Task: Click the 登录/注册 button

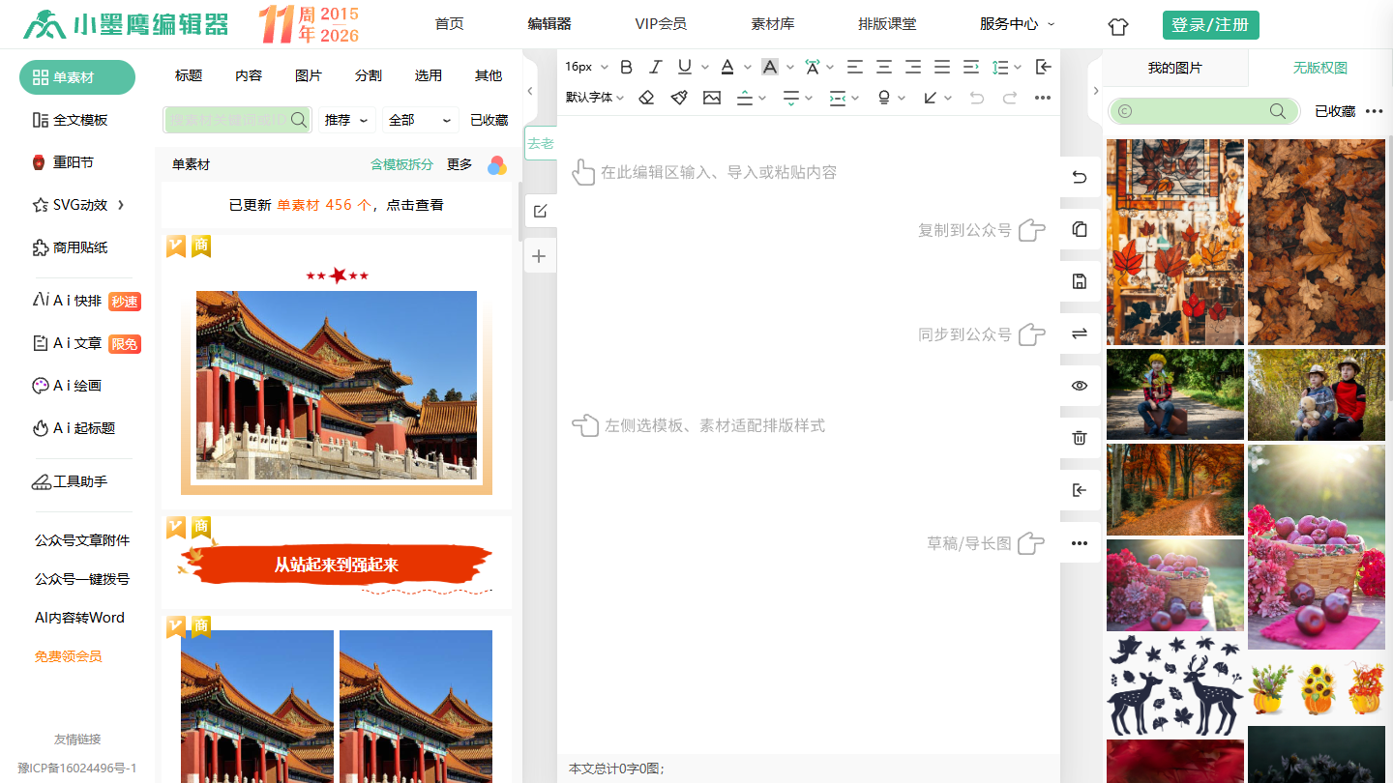Action: coord(1210,25)
